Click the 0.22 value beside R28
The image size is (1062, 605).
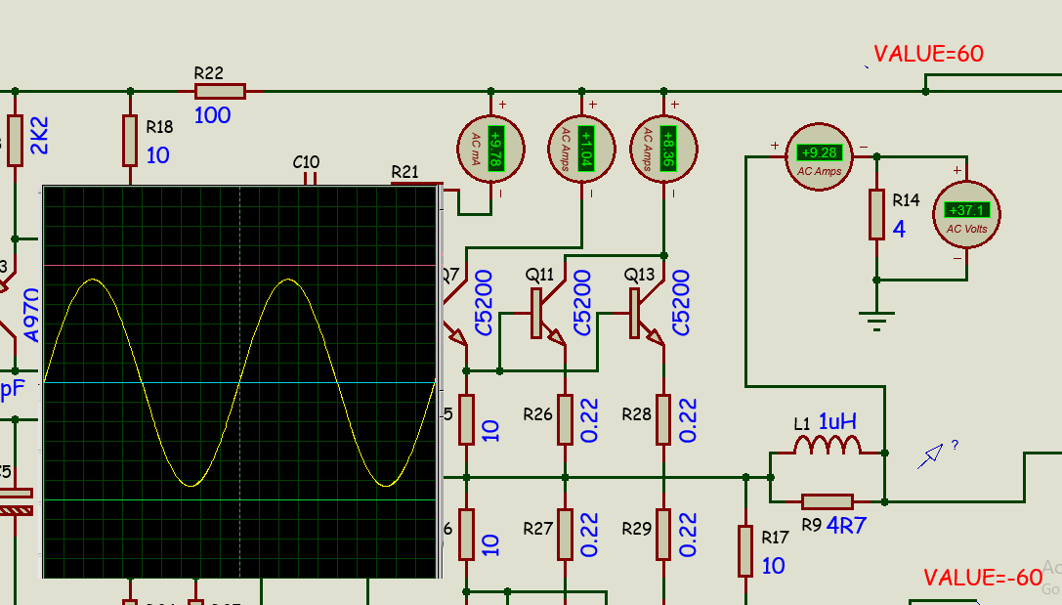click(687, 420)
